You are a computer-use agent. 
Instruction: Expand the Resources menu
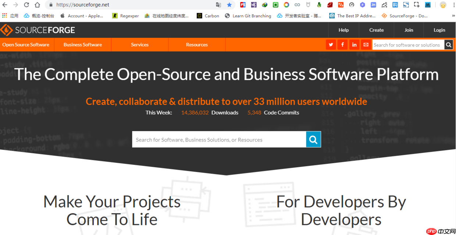[197, 45]
